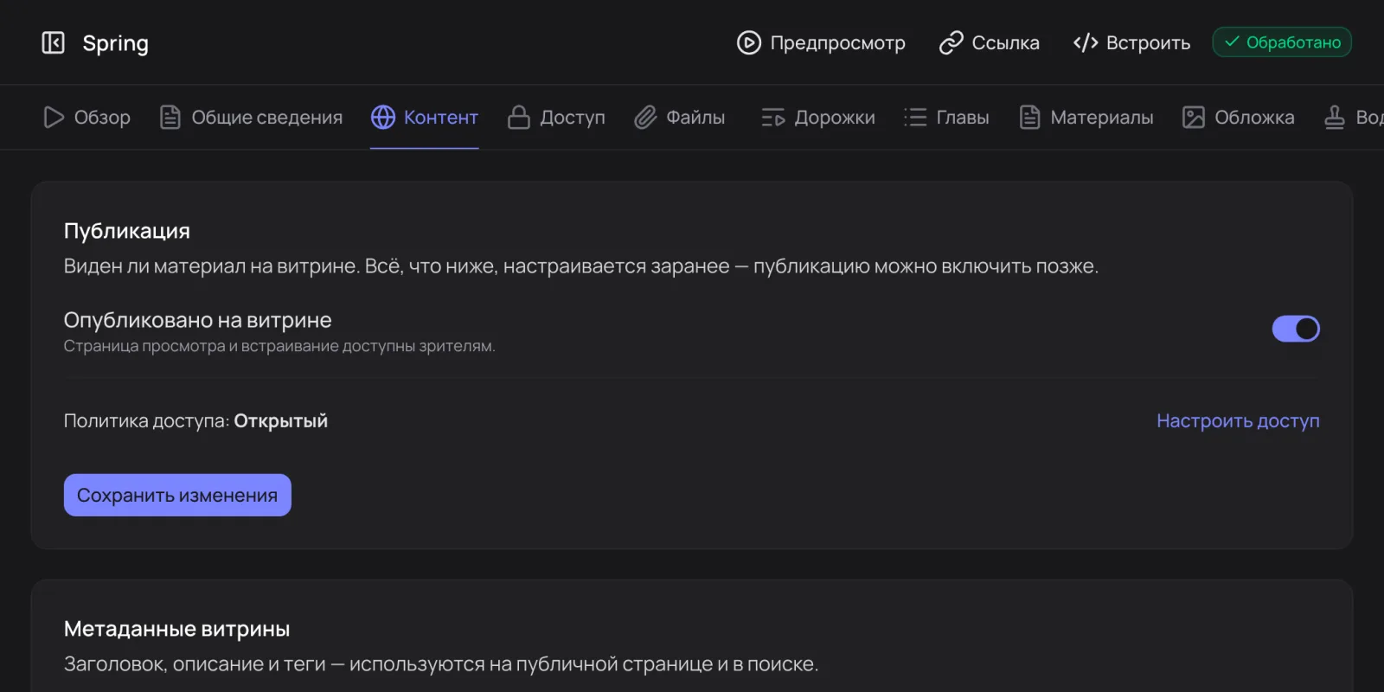Click the Политика доступа label

tap(147, 421)
